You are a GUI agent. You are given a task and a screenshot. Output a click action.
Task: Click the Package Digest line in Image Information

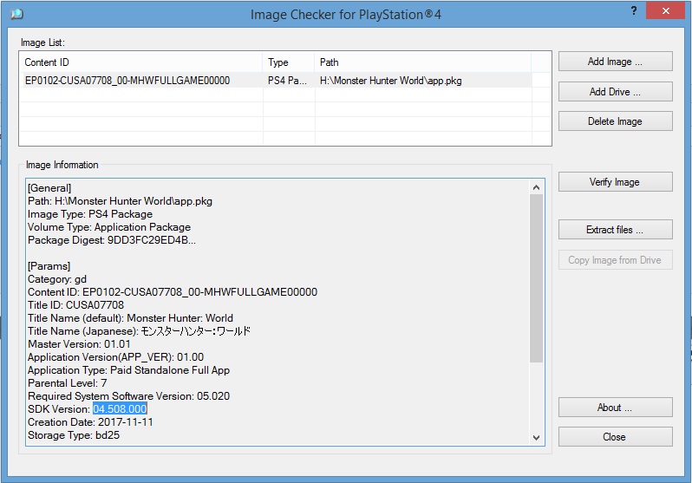click(111, 240)
